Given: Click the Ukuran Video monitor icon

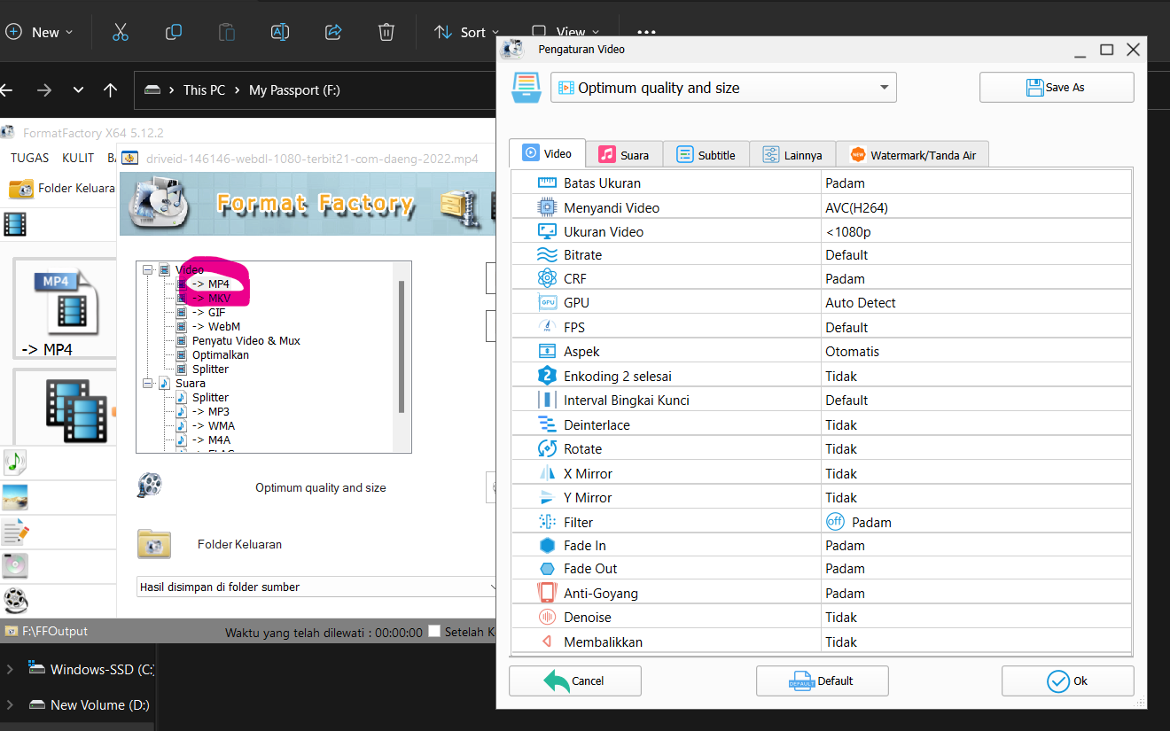Looking at the screenshot, I should (x=548, y=231).
